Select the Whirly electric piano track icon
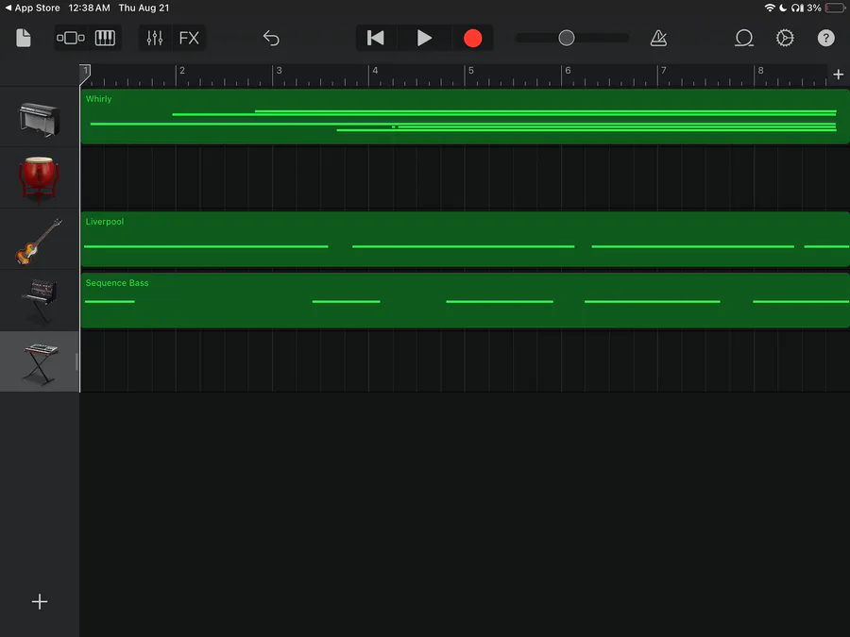The image size is (850, 637). 39,119
